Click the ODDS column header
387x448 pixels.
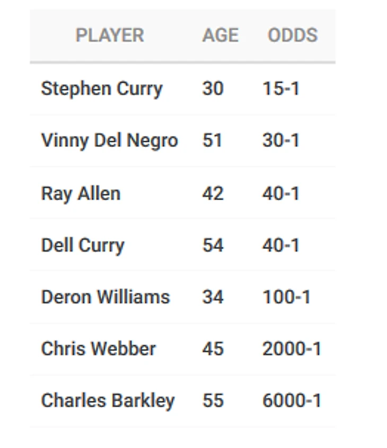(293, 35)
